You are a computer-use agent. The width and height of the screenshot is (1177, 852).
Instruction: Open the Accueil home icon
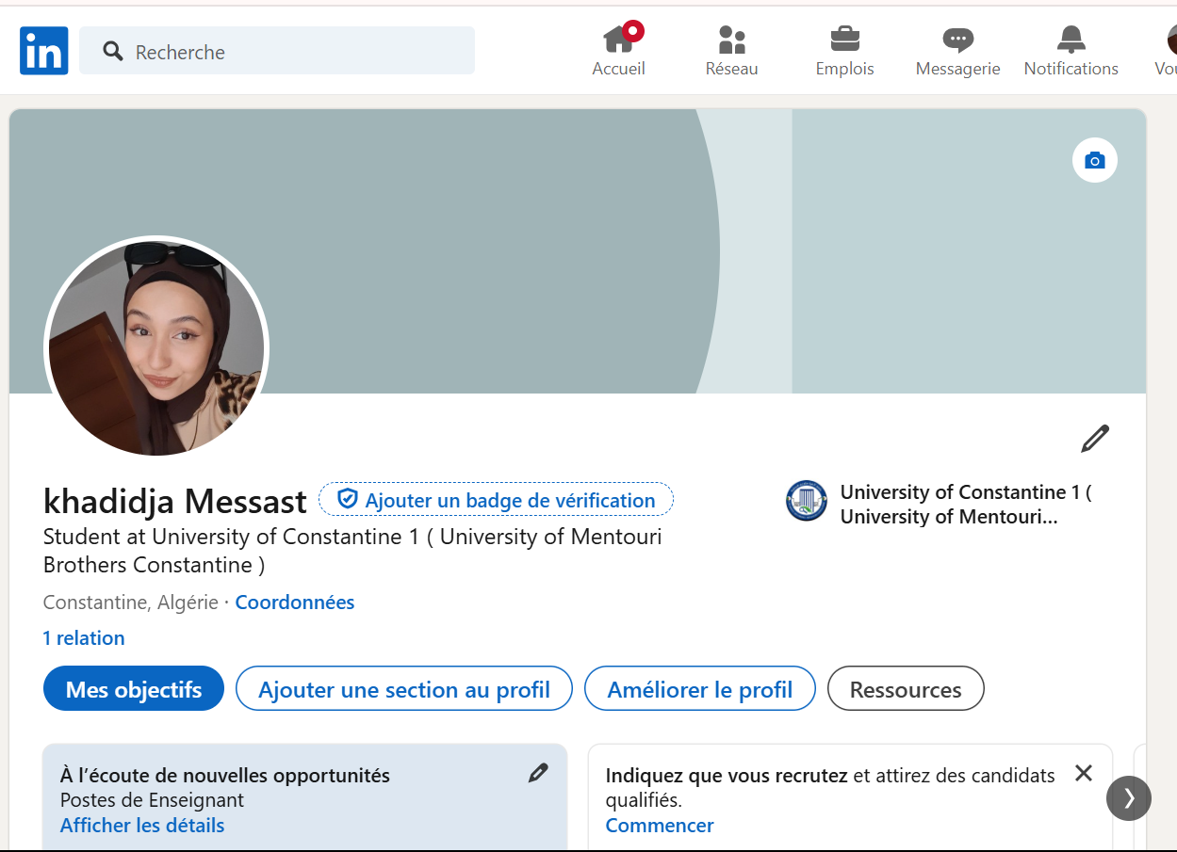point(618,40)
